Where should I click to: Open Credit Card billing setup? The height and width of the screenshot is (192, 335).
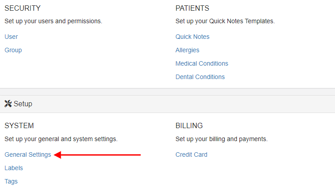tap(191, 154)
